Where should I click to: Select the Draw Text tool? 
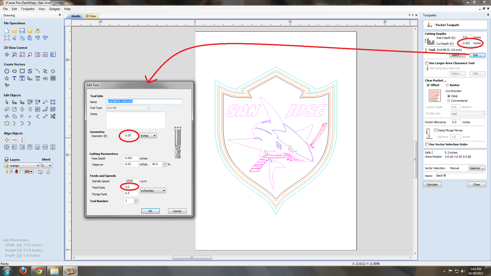point(14,78)
